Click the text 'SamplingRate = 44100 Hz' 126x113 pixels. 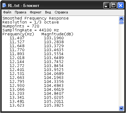point(31,30)
